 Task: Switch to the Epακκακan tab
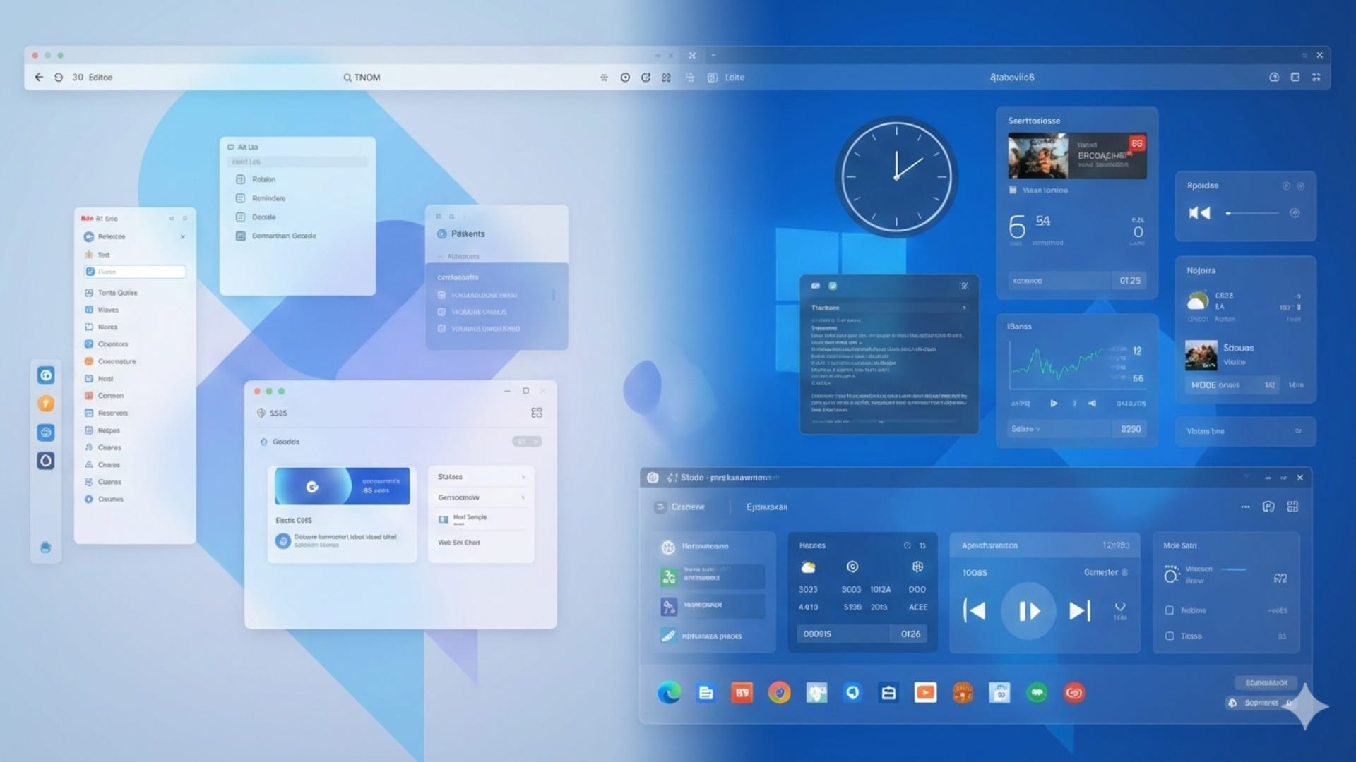point(766,507)
